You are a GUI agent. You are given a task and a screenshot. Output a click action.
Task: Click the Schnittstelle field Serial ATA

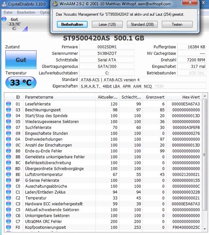[x=107, y=60]
